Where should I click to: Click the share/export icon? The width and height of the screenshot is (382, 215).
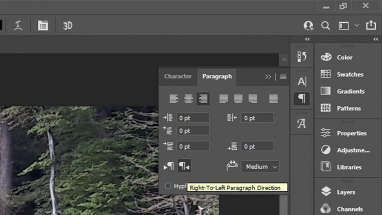[371, 25]
